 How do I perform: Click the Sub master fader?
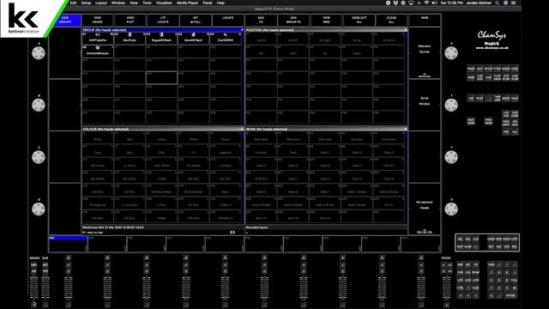45,288
